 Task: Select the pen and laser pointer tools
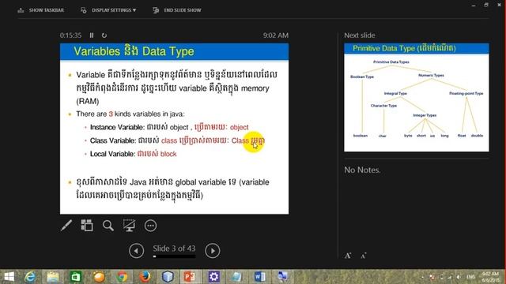[66, 226]
